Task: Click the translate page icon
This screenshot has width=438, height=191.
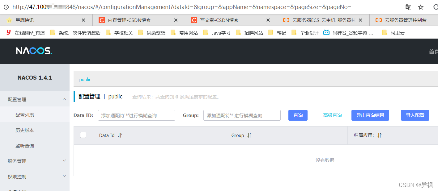Action: [x=408, y=7]
